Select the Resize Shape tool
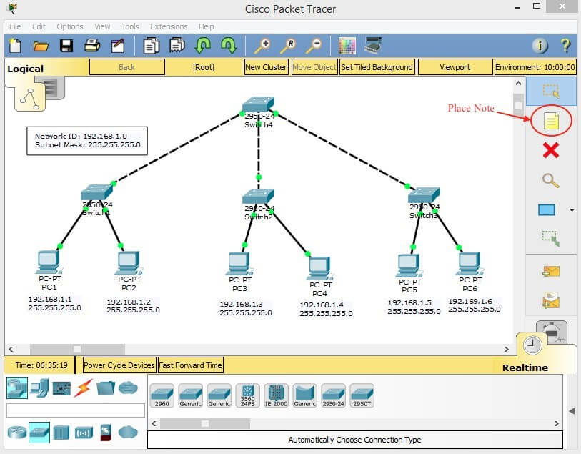 coord(551,238)
